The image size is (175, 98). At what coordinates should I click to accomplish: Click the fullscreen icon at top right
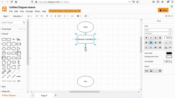pos(166,16)
